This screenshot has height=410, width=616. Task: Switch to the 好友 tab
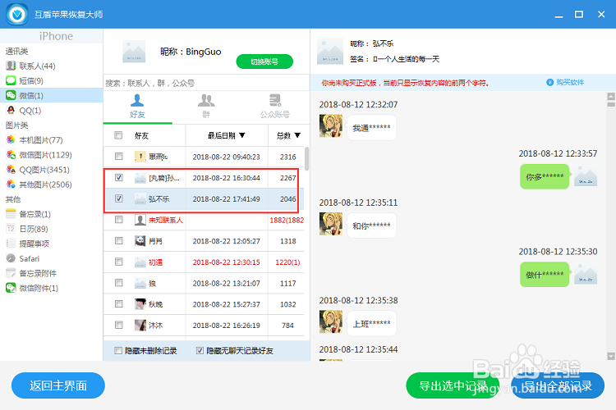pyautogui.click(x=137, y=107)
